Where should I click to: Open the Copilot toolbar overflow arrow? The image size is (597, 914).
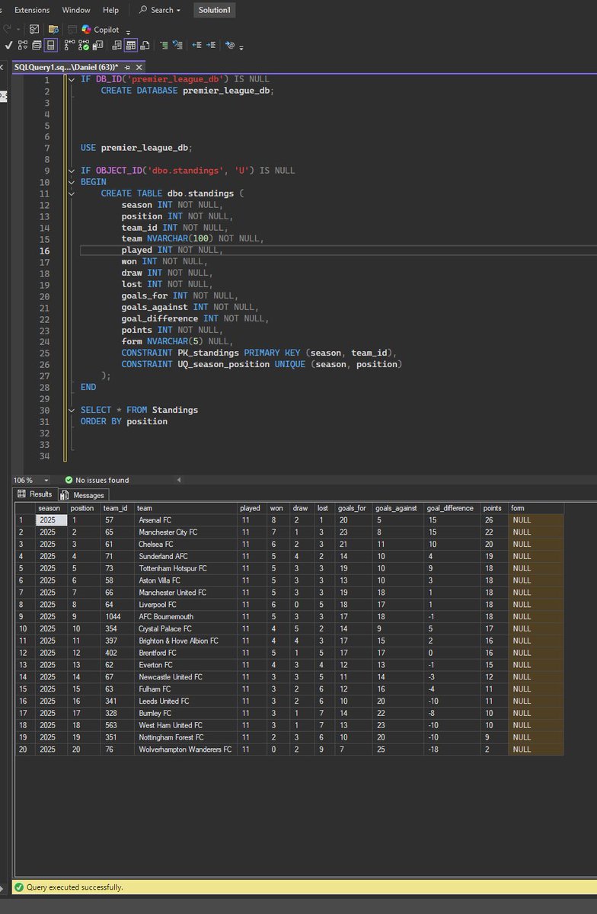point(128,31)
